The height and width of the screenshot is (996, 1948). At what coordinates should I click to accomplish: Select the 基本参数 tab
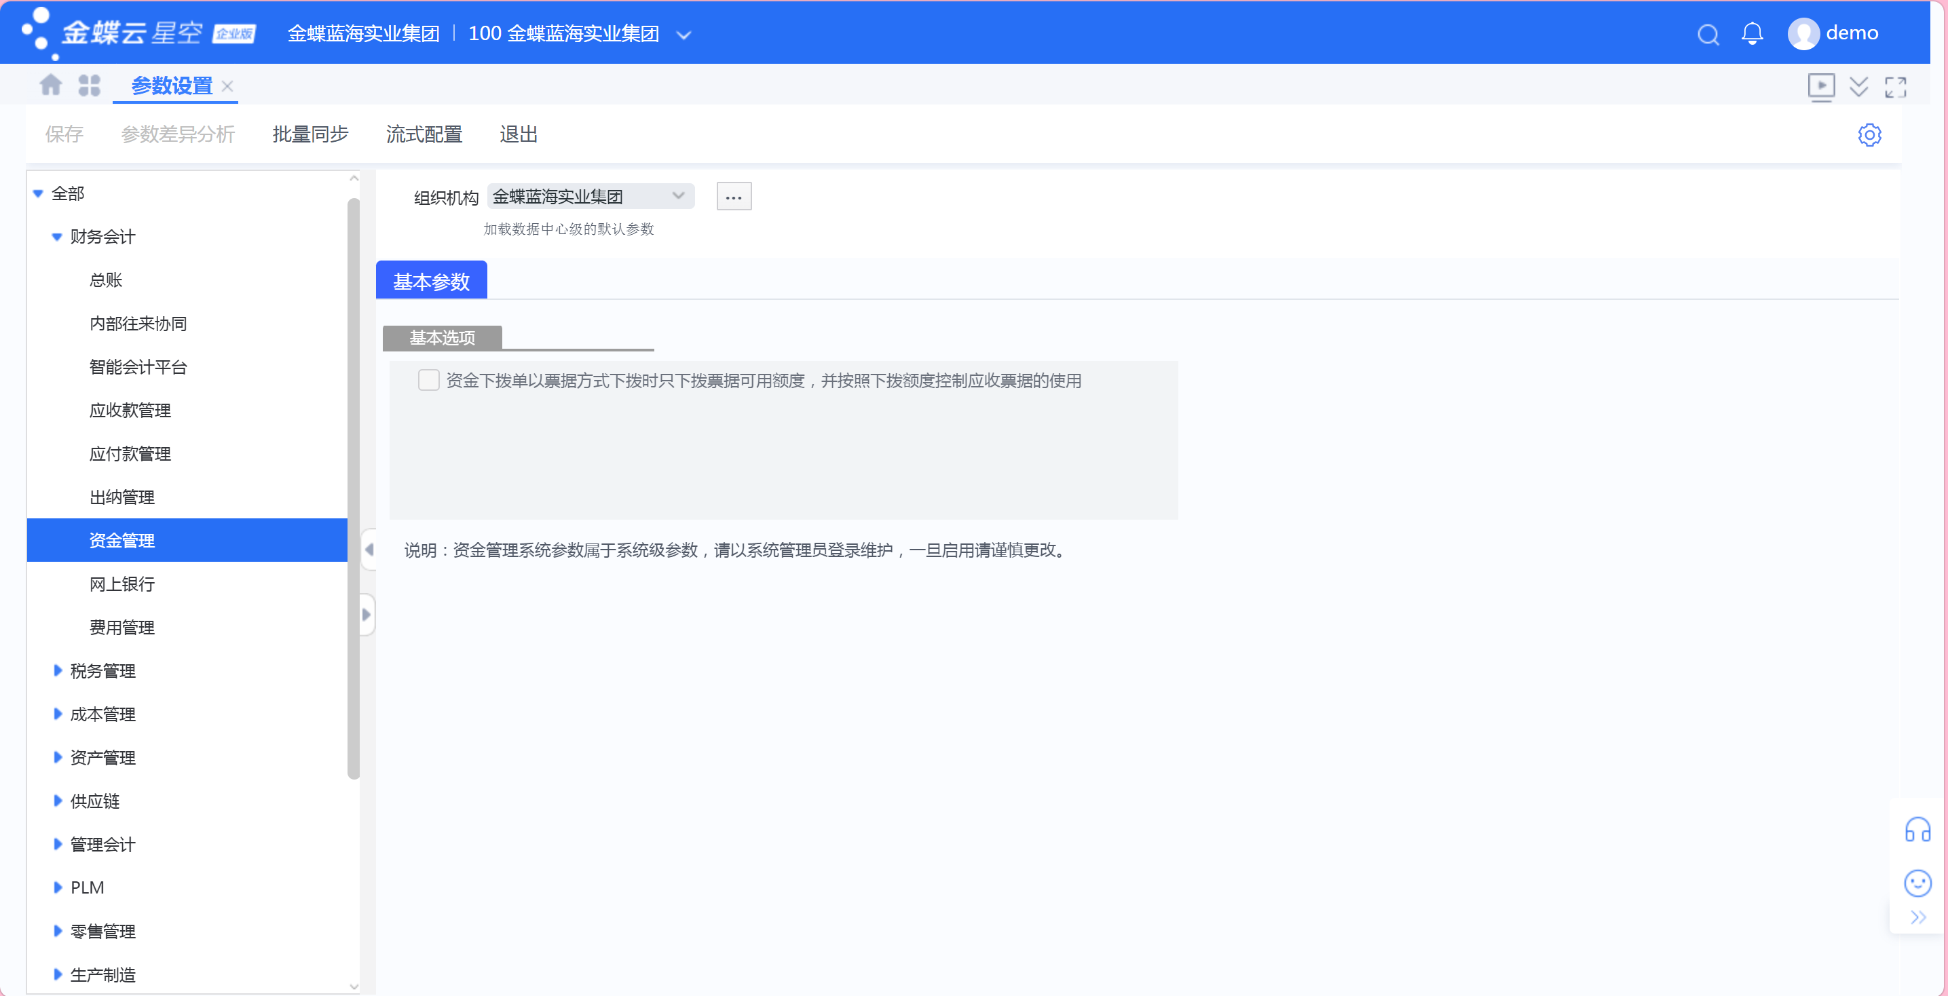pyautogui.click(x=431, y=281)
